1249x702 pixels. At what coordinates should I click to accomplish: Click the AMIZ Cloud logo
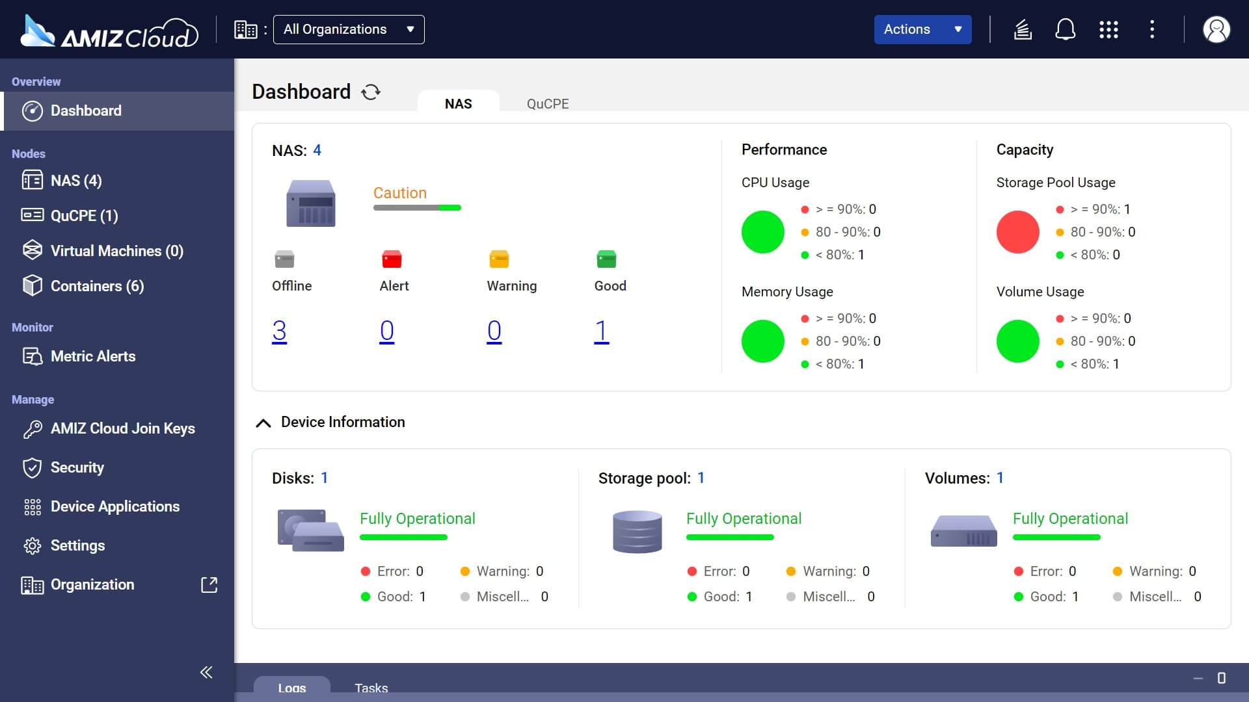click(x=109, y=31)
